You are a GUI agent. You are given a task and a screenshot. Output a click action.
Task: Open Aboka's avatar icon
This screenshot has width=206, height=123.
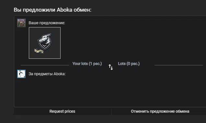coord(21,74)
